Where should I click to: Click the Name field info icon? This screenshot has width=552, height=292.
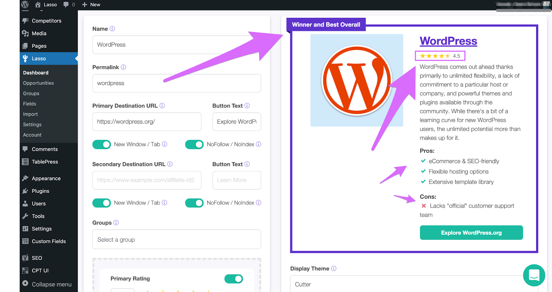click(112, 29)
